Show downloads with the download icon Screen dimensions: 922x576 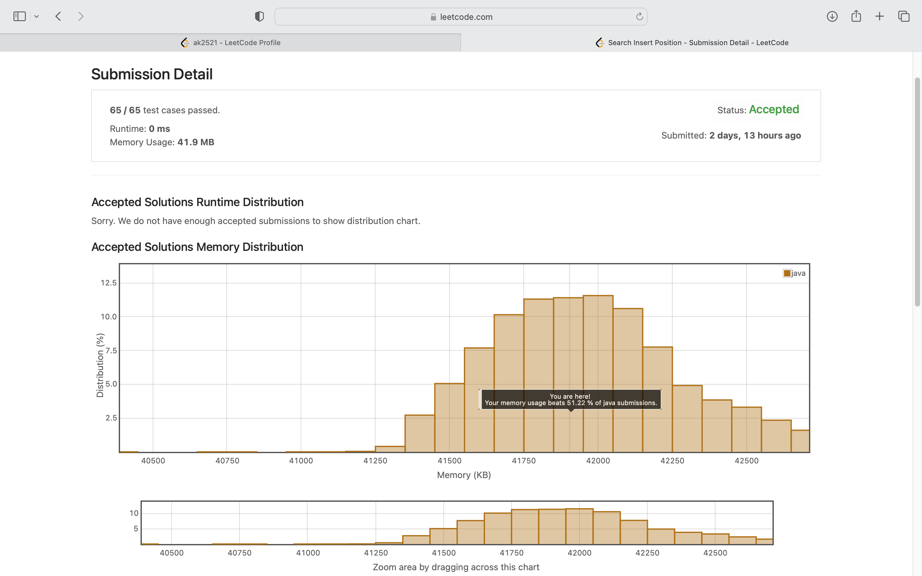coord(832,16)
